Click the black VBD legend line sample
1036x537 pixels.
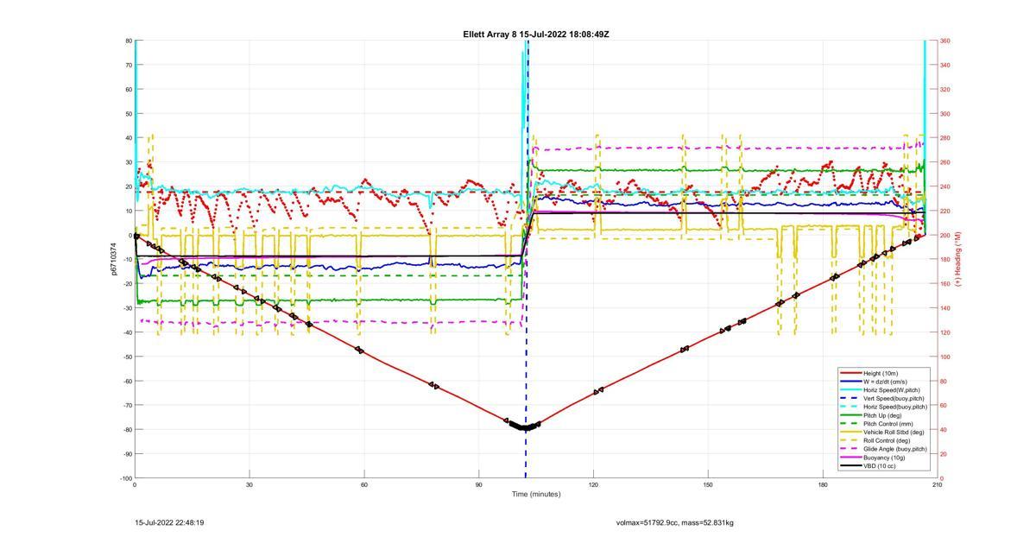coord(850,466)
